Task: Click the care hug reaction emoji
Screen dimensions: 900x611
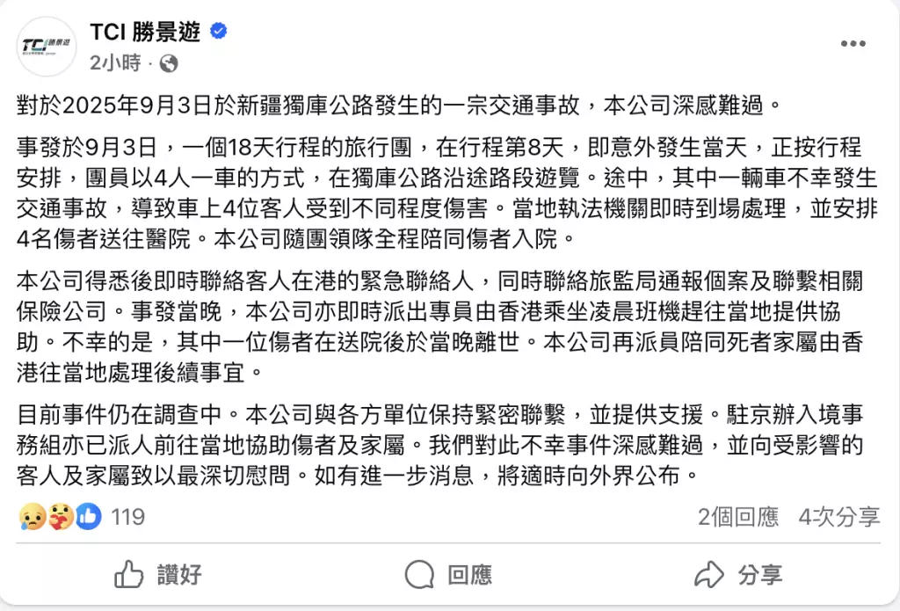Action: click(59, 517)
